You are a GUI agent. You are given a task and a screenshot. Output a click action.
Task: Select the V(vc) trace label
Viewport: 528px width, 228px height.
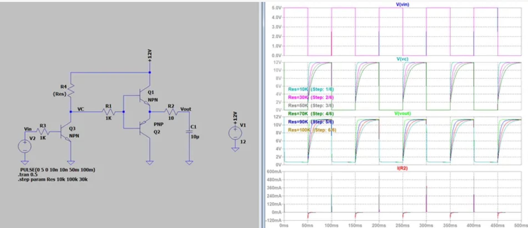click(x=402, y=59)
